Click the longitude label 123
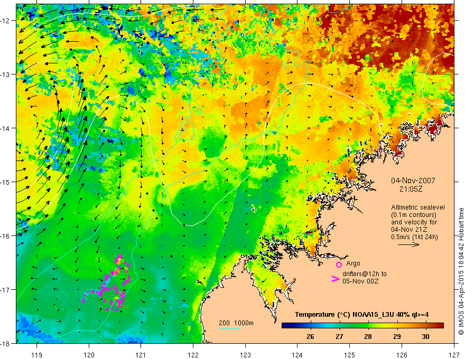The width and height of the screenshot is (465, 359). [x=245, y=355]
